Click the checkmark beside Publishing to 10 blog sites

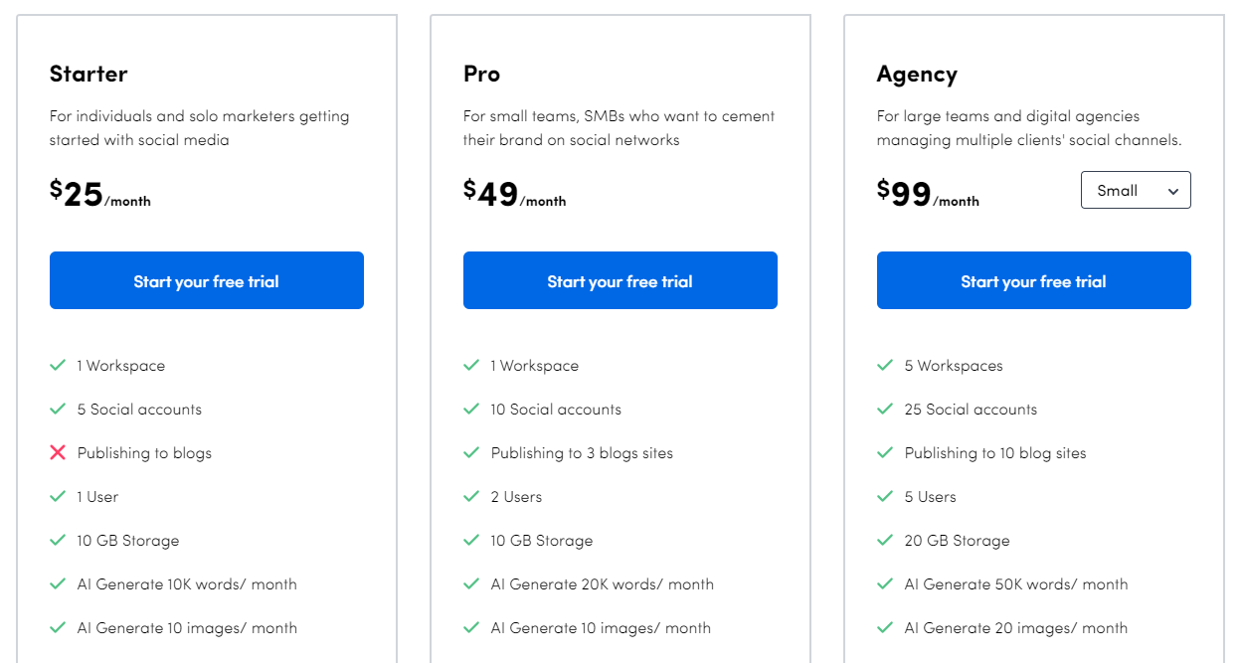885,452
